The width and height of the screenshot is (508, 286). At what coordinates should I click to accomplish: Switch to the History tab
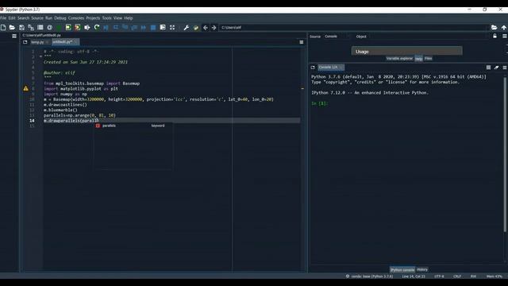coord(422,270)
